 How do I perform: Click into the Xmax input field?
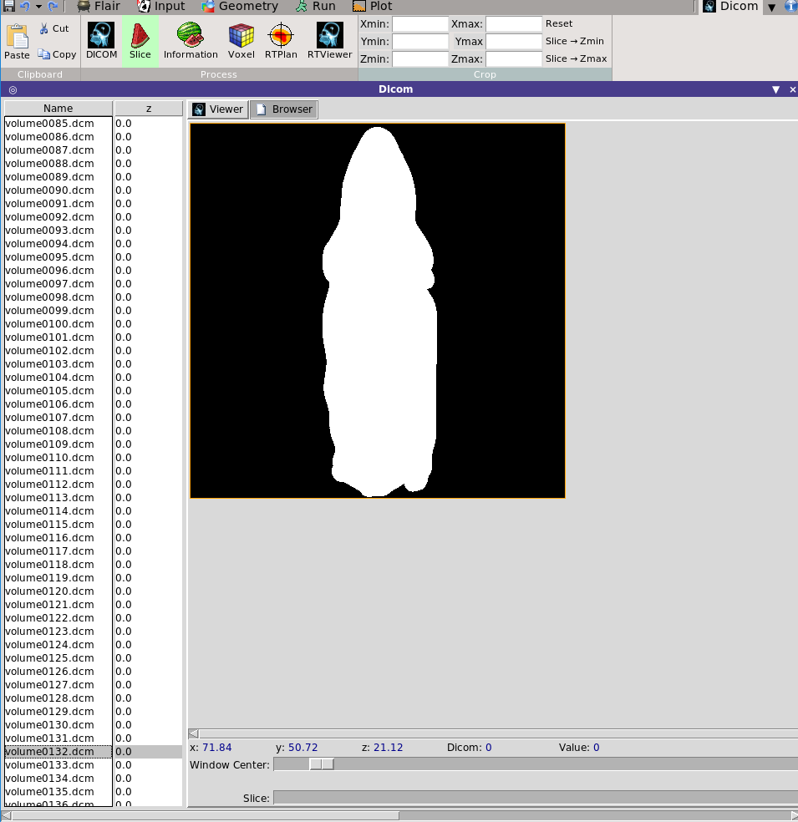(x=513, y=24)
